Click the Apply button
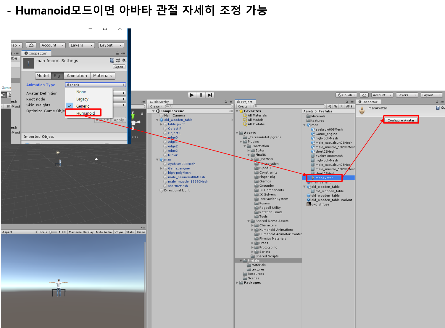This screenshot has width=445, height=328. [119, 120]
